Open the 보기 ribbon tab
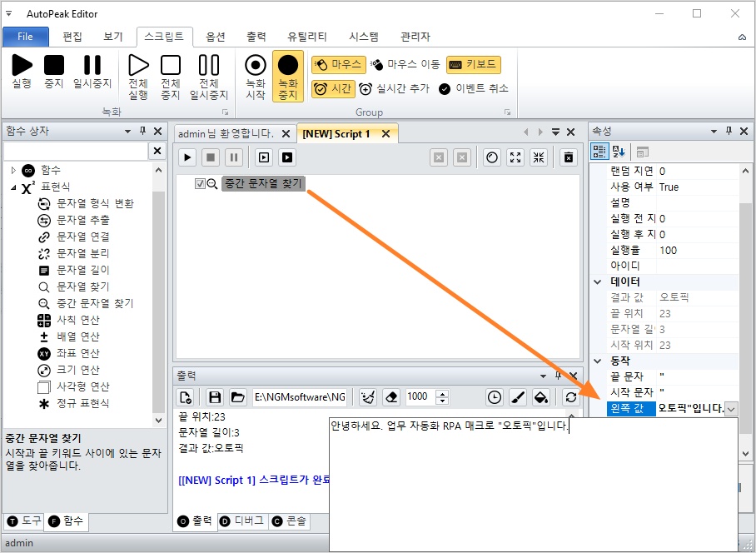 (113, 37)
